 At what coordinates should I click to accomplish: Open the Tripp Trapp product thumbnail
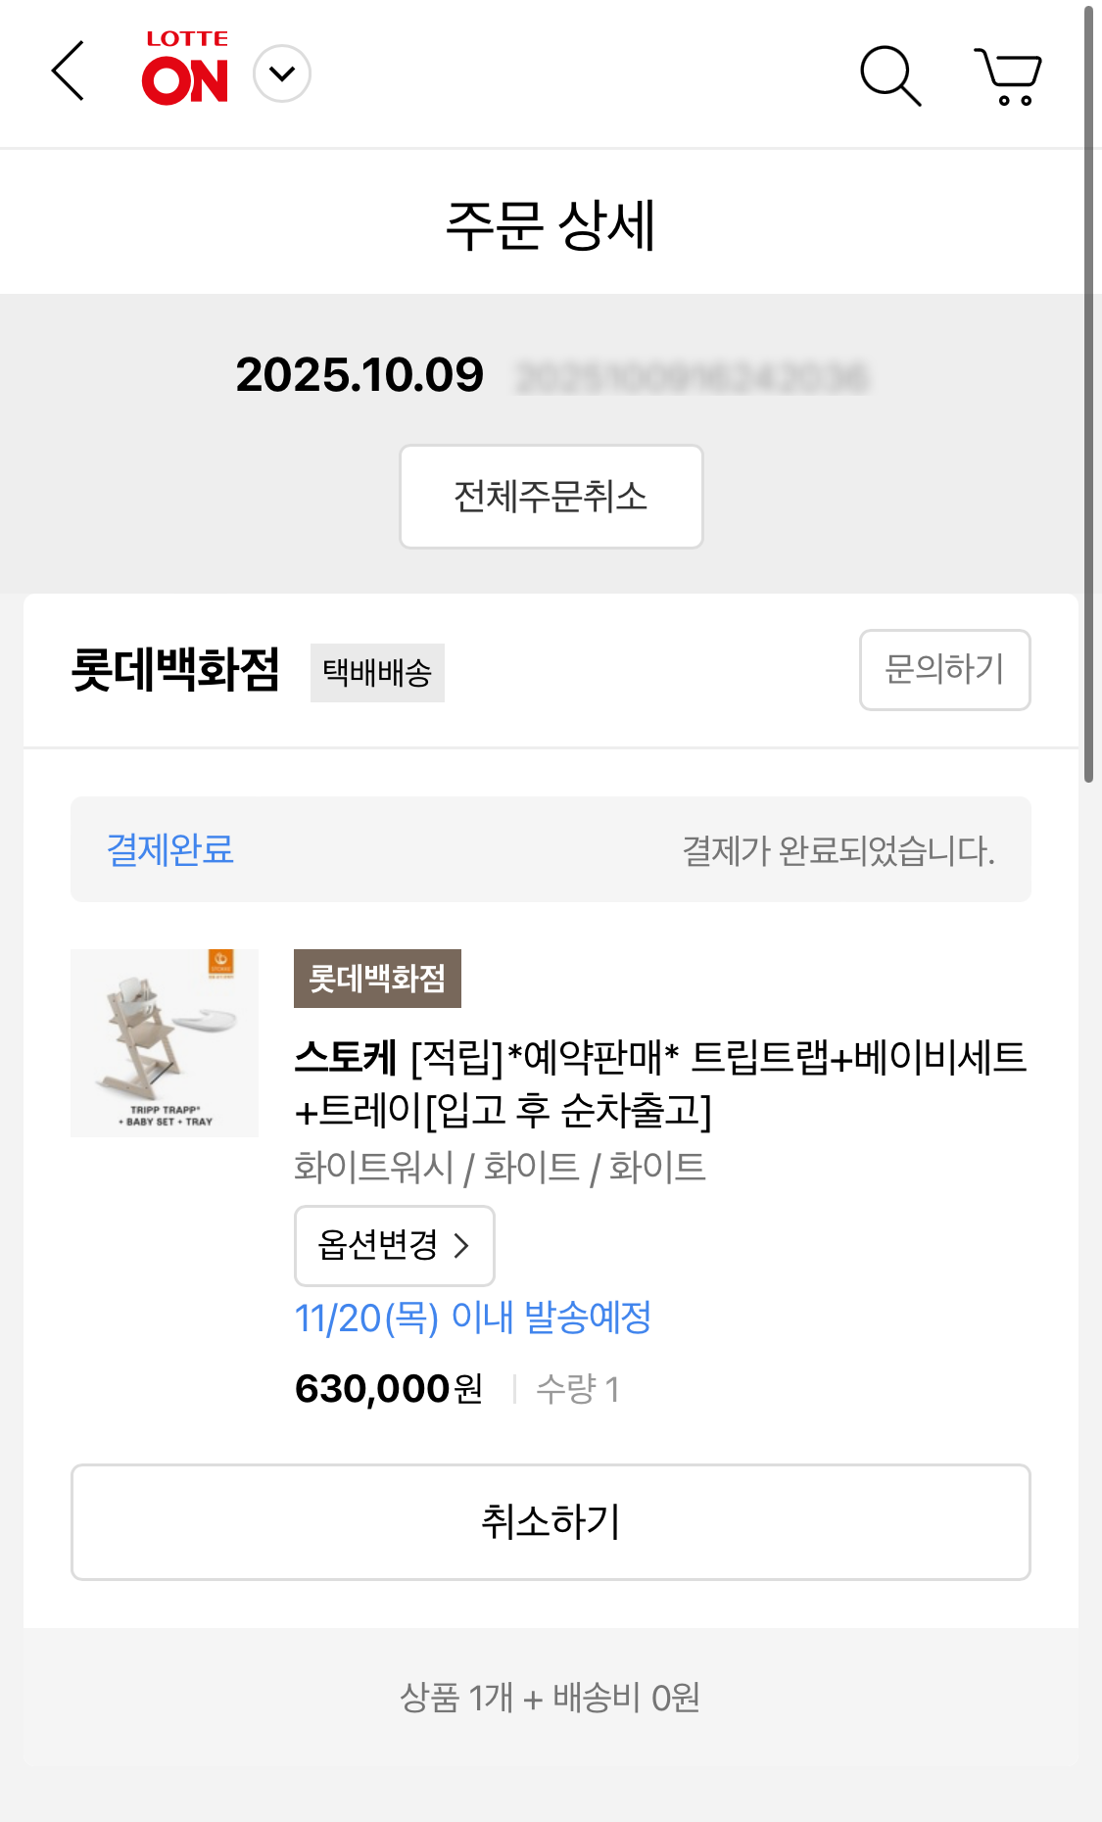click(165, 1043)
